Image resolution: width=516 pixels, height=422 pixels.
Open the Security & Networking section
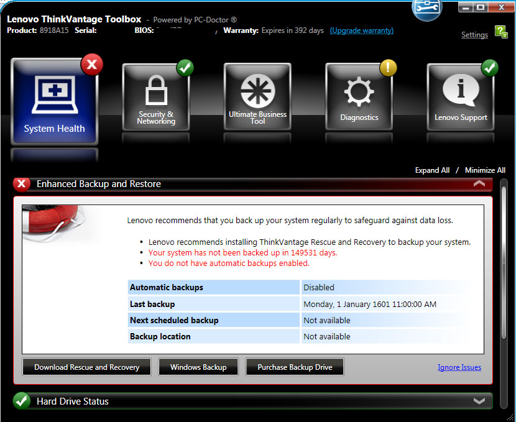pyautogui.click(x=156, y=97)
